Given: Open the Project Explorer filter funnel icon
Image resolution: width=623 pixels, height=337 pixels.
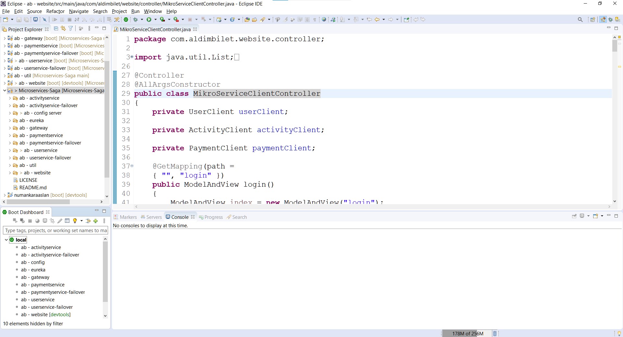Looking at the screenshot, I should 71,29.
